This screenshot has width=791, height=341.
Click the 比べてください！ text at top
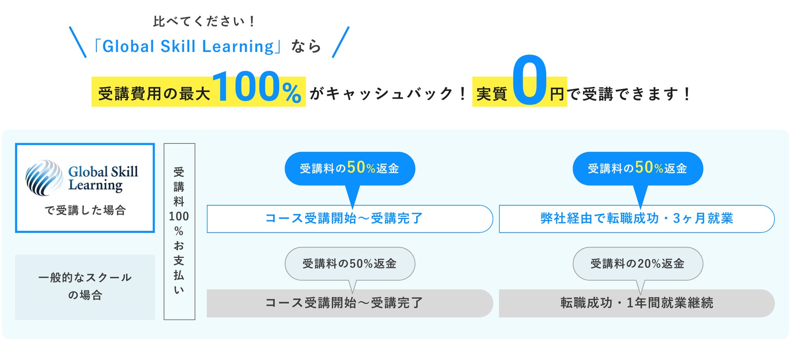pyautogui.click(x=204, y=21)
